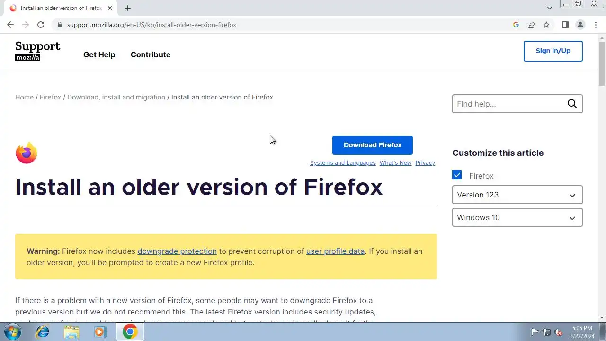Open File Explorer from taskbar
Viewport: 606px width, 341px height.
tap(71, 332)
